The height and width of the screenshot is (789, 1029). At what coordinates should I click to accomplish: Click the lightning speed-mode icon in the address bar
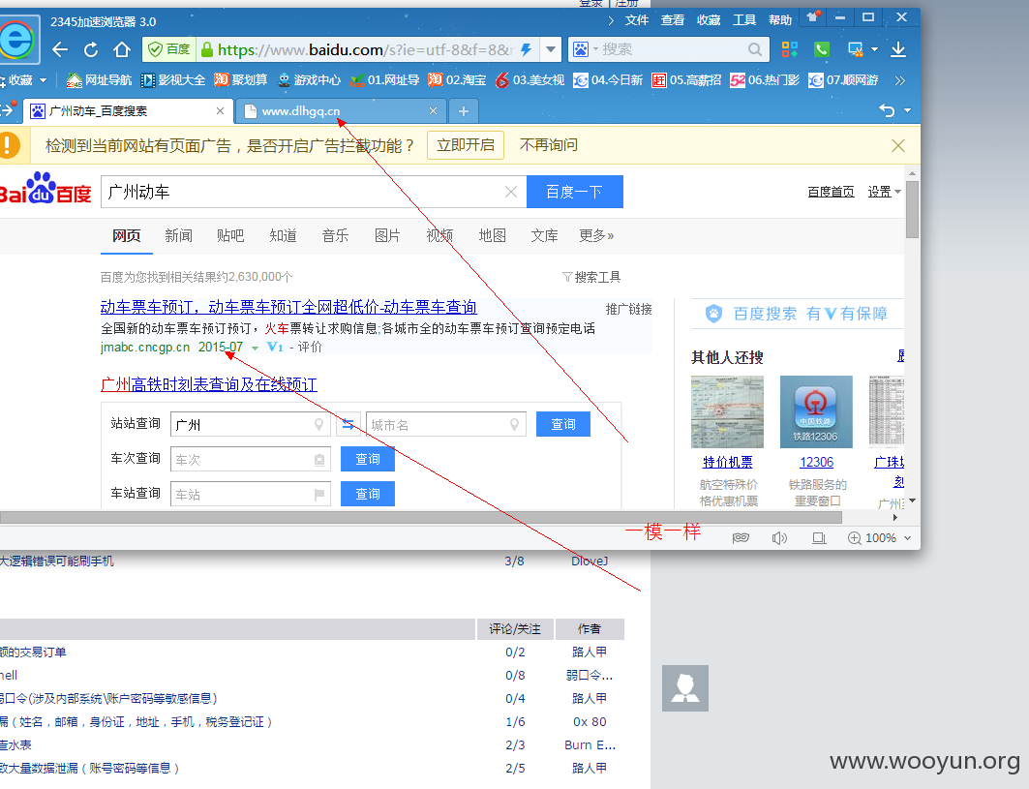tap(527, 49)
